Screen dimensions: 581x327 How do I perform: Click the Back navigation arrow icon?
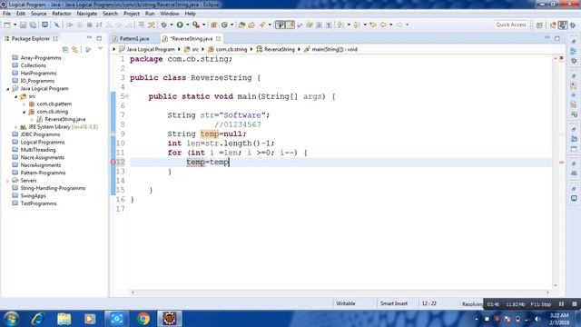[x=383, y=25]
